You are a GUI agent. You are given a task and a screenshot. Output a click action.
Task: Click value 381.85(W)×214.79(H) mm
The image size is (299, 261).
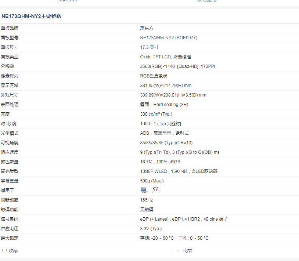pyautogui.click(x=166, y=86)
